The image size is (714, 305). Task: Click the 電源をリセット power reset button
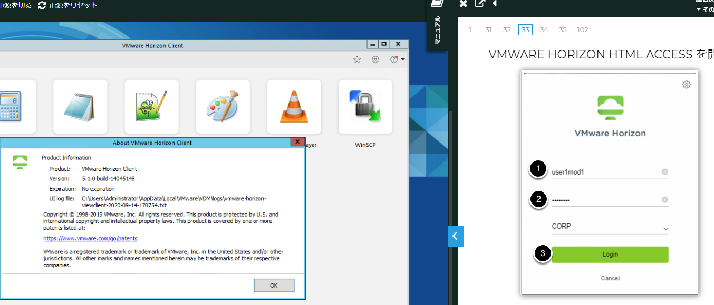pos(68,5)
